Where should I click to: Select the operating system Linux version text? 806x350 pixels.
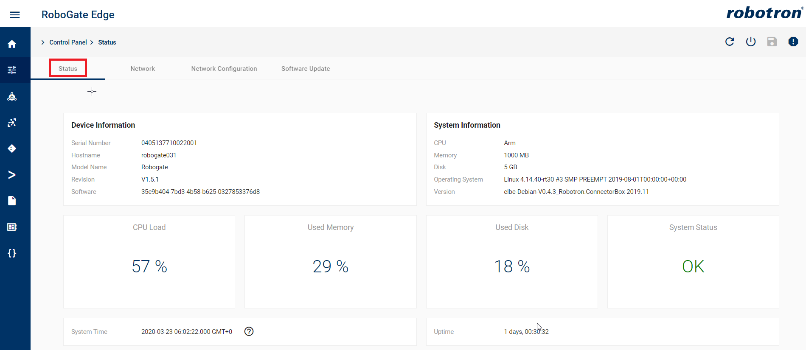(595, 179)
